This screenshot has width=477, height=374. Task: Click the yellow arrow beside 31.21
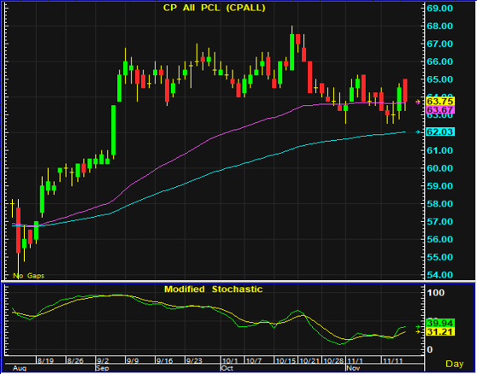click(x=418, y=332)
